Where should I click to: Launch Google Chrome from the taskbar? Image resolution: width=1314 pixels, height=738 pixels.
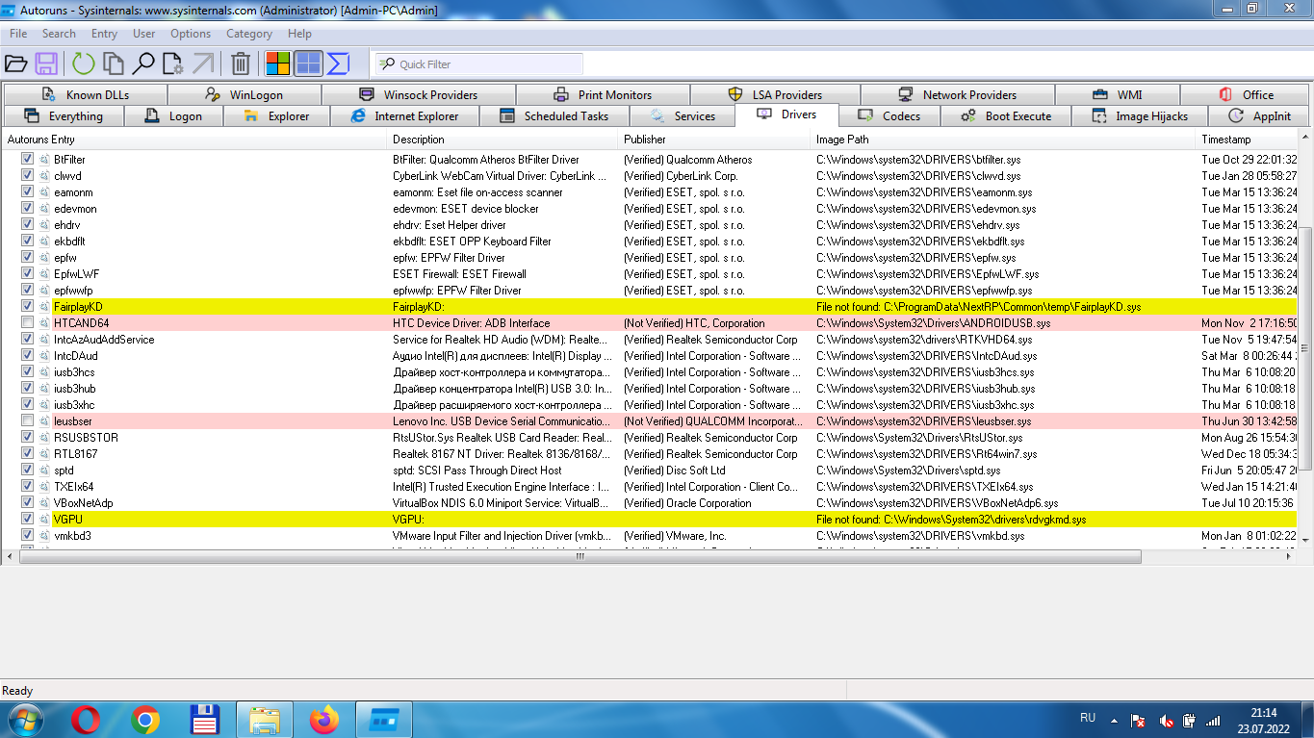[x=145, y=720]
